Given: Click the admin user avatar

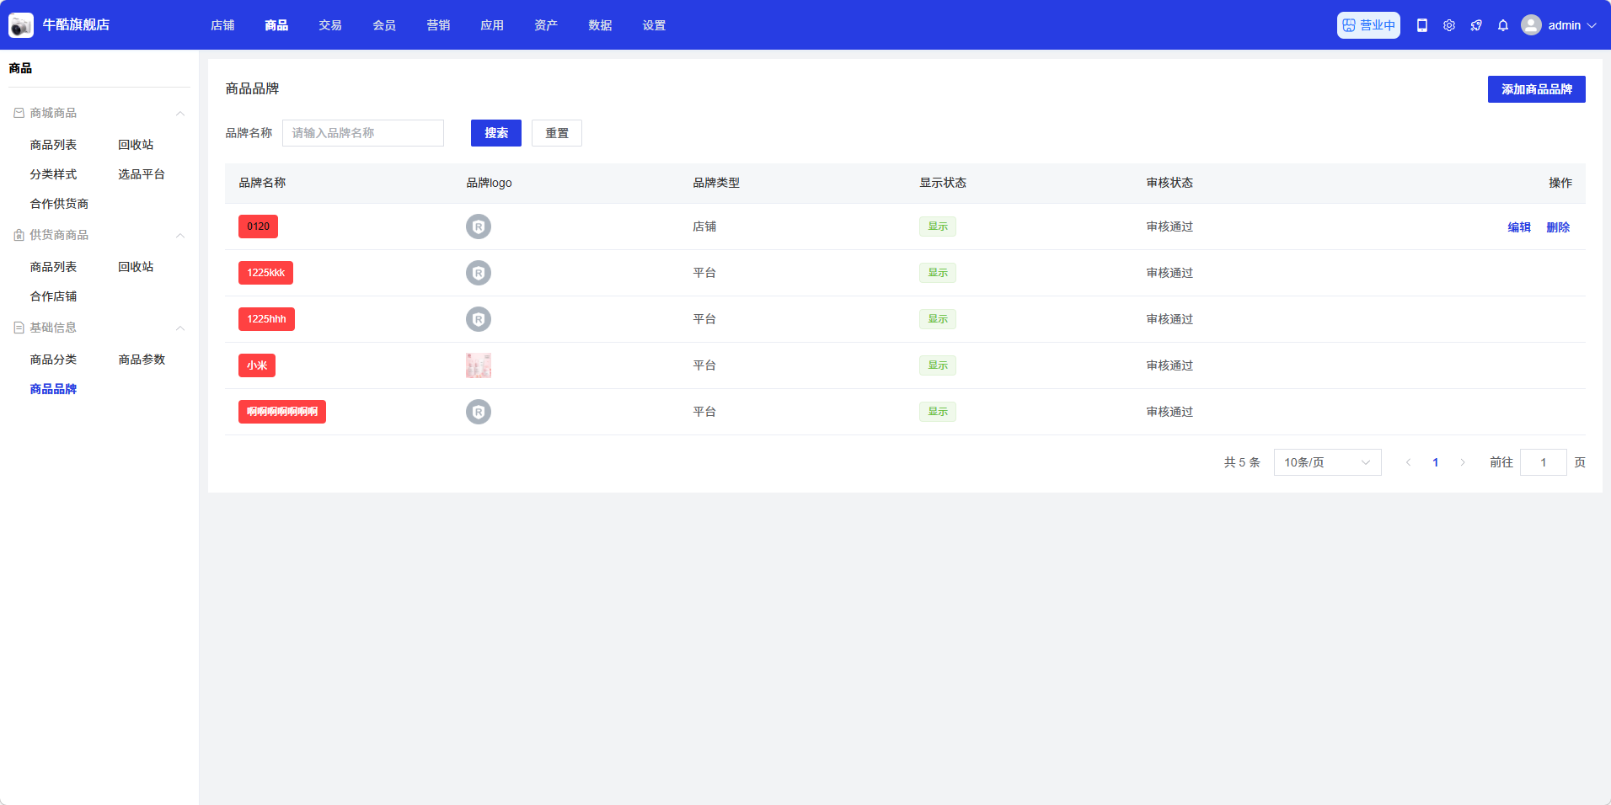Looking at the screenshot, I should [1531, 25].
